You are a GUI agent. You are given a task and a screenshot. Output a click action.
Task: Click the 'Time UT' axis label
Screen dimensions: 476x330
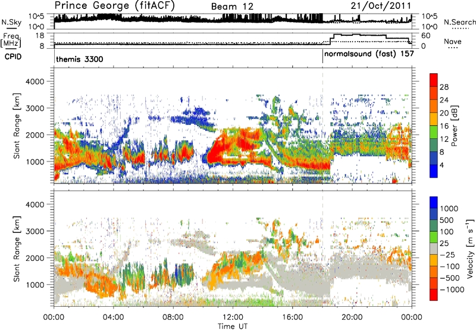pos(233,326)
